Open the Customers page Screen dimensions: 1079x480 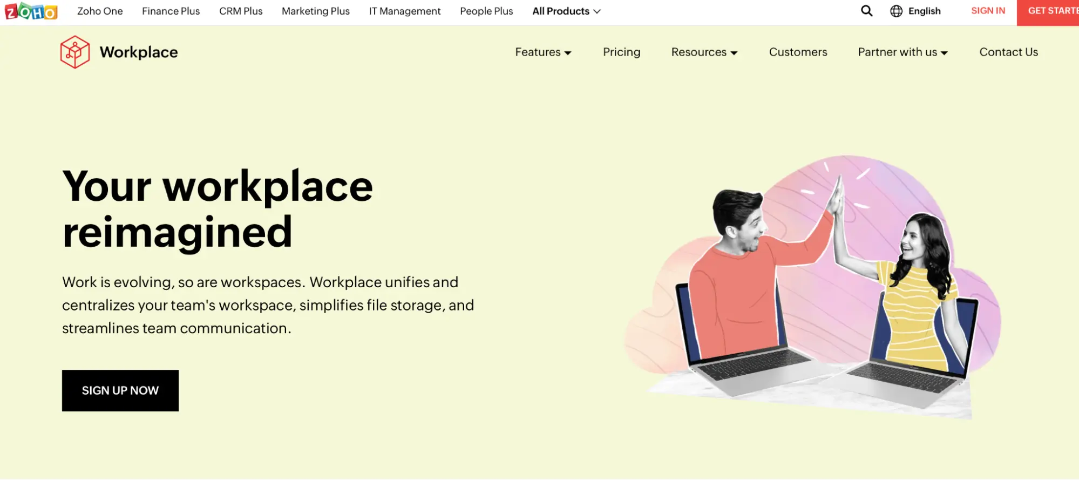coord(798,52)
